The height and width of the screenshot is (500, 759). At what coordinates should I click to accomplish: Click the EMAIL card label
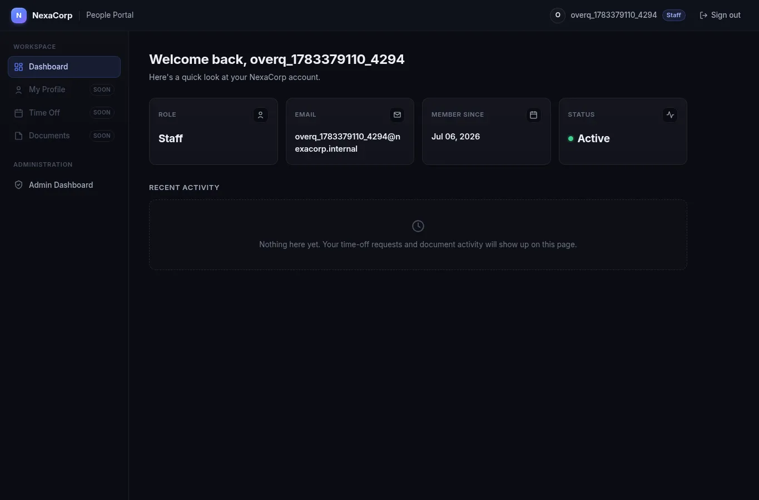point(305,114)
